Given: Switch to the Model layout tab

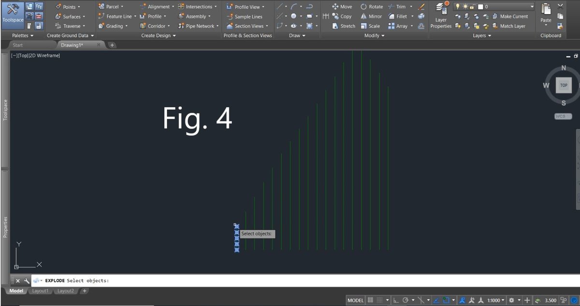Looking at the screenshot, I should [16, 291].
